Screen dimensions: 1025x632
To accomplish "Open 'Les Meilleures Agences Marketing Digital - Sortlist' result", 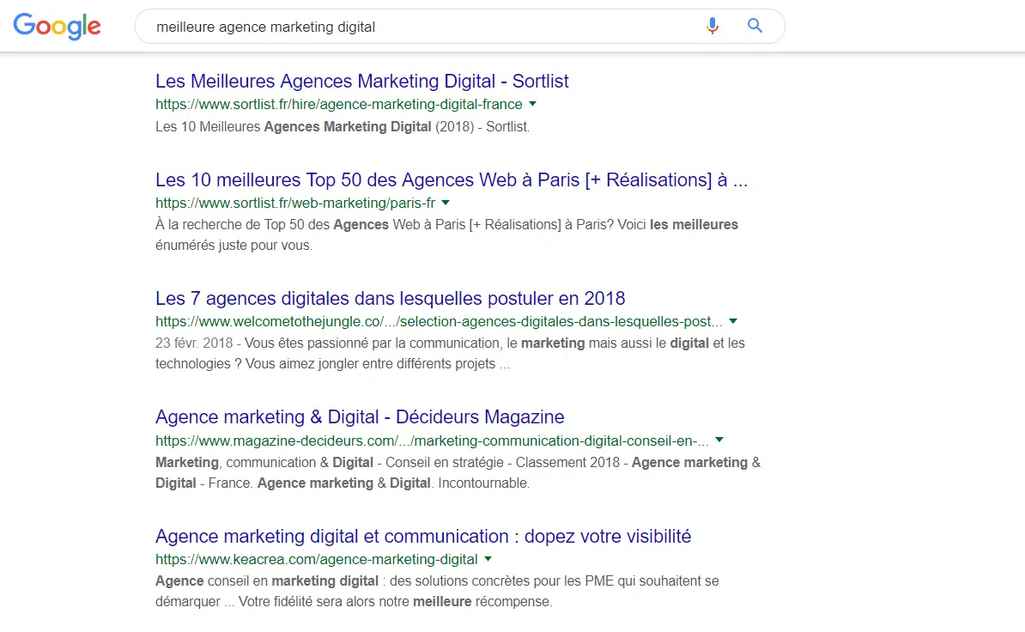I will tap(361, 82).
